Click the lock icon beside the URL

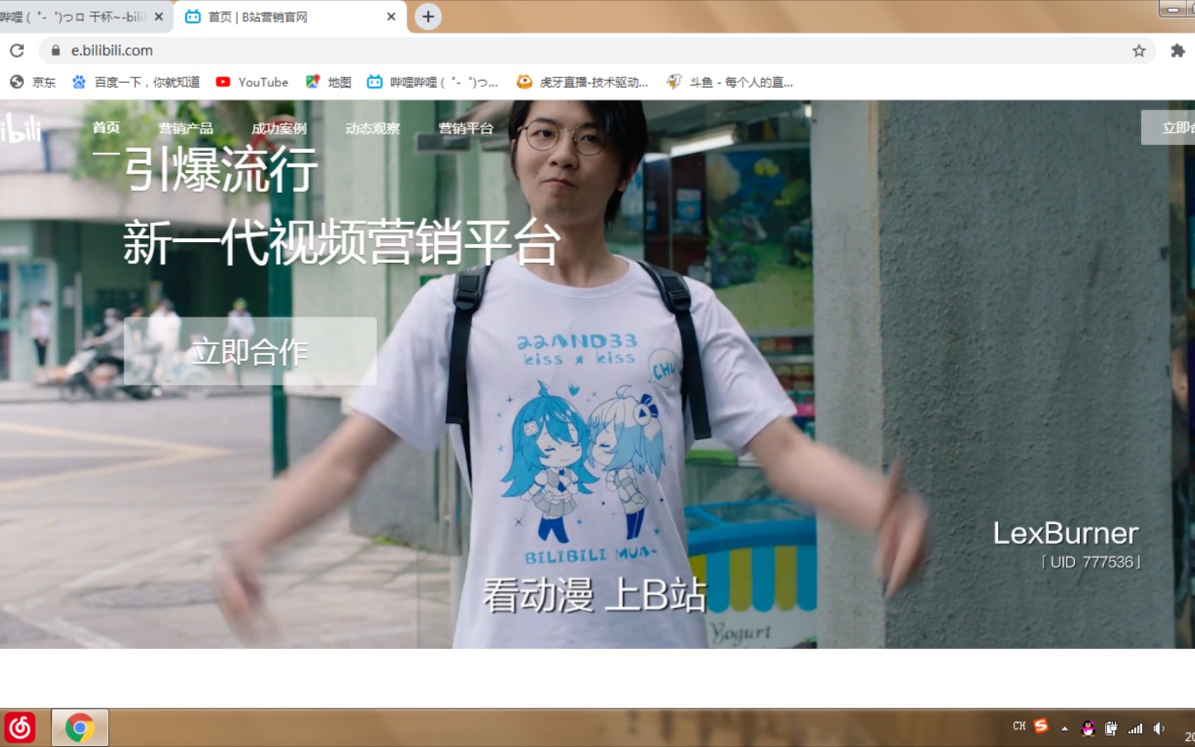56,50
